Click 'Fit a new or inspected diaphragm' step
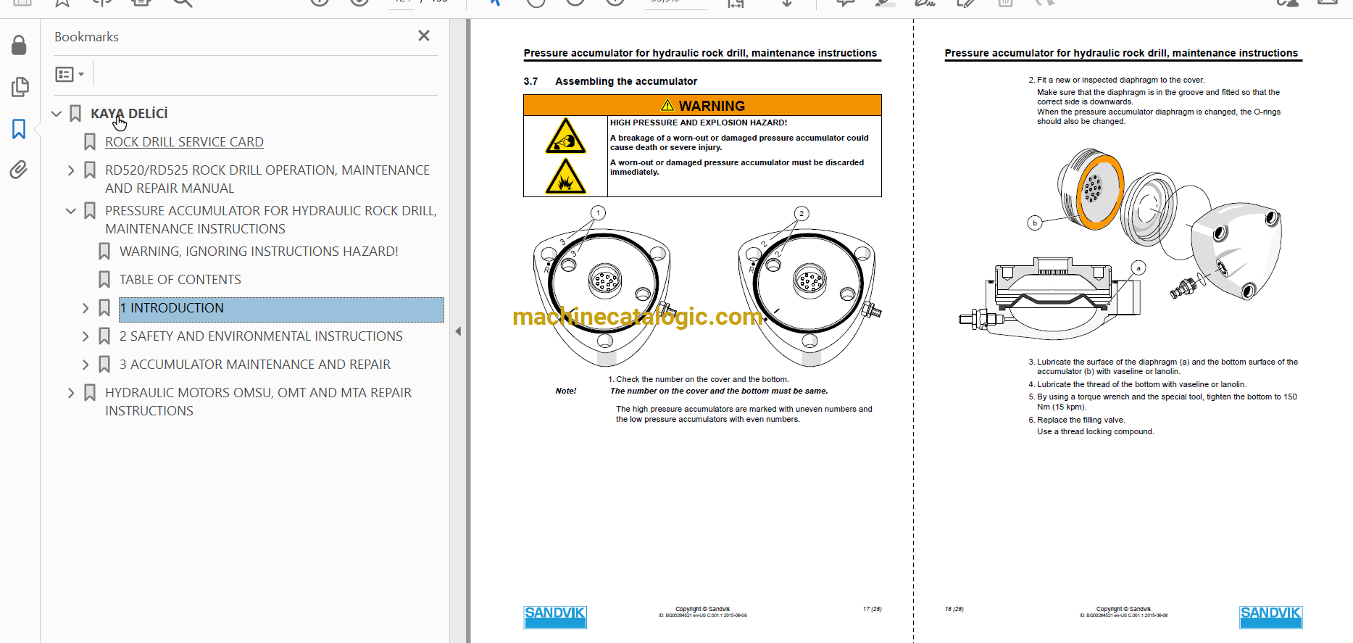Viewport: 1353px width, 643px height. [1117, 80]
